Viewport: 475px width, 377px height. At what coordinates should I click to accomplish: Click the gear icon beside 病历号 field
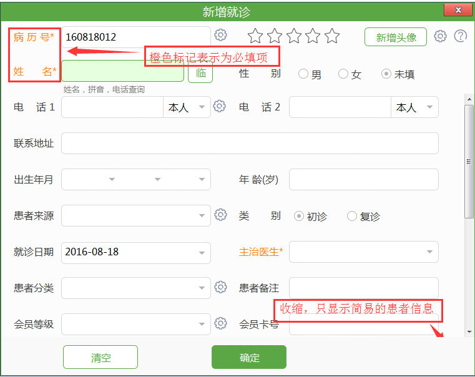(220, 36)
